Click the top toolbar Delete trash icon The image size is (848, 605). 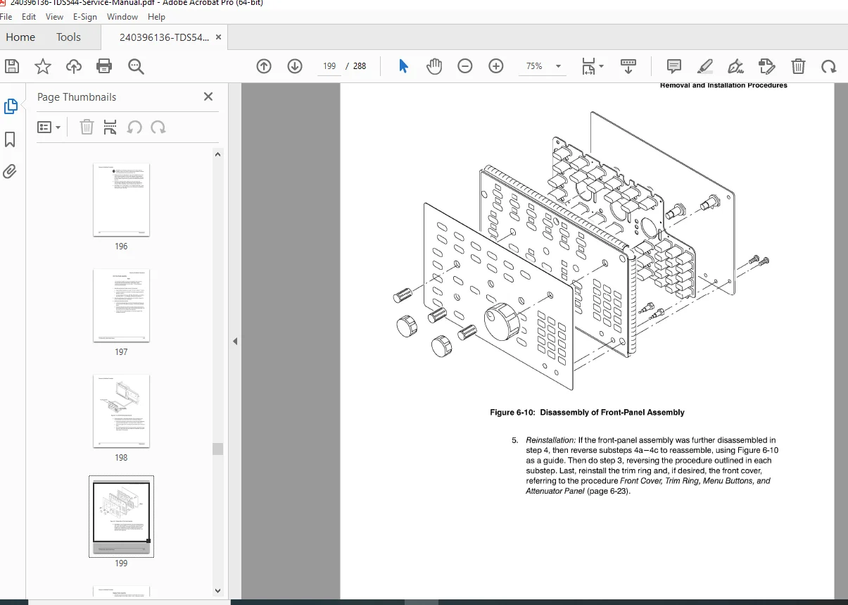click(798, 66)
